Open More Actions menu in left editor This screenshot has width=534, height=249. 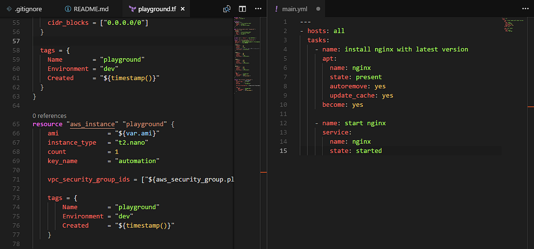click(258, 9)
